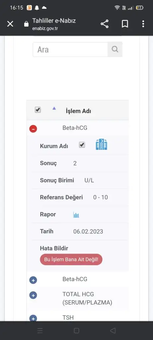Tap the Android home square button
This screenshot has width=153, height=340.
[x=76, y=331]
